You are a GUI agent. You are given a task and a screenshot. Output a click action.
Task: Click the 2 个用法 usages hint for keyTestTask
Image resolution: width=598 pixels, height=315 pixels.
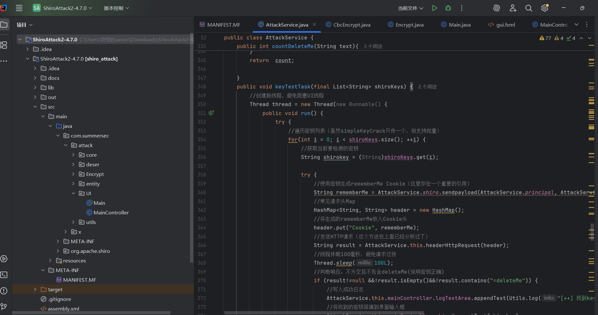[x=427, y=87]
